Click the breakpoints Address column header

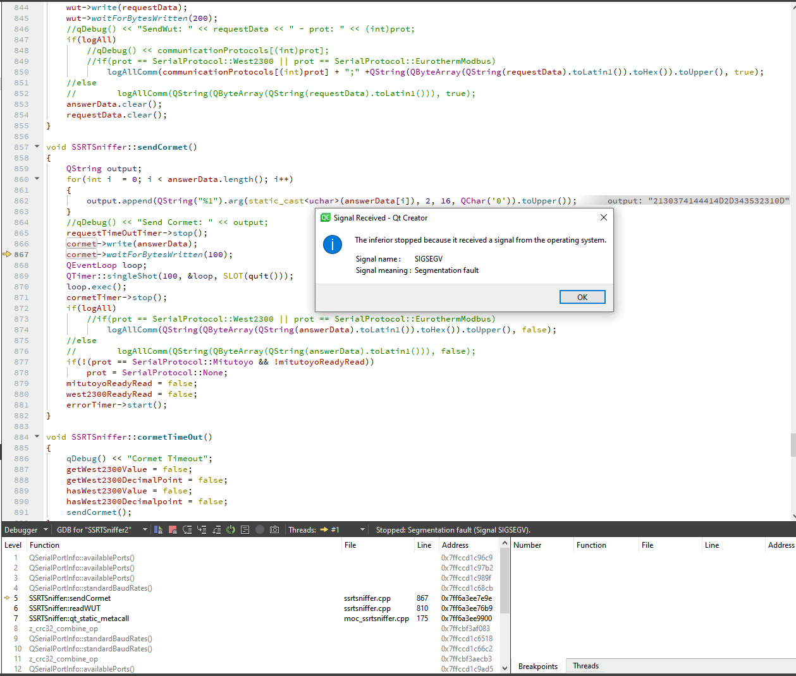coord(781,545)
